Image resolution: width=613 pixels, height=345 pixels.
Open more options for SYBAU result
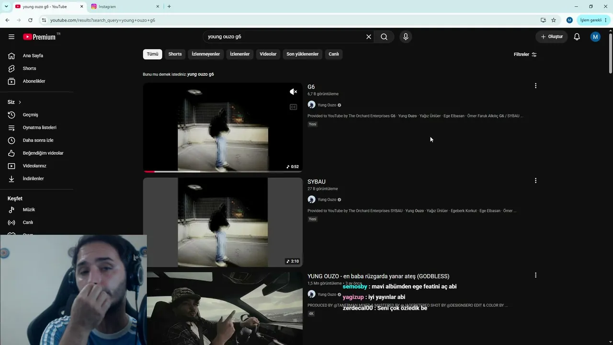coord(535,181)
